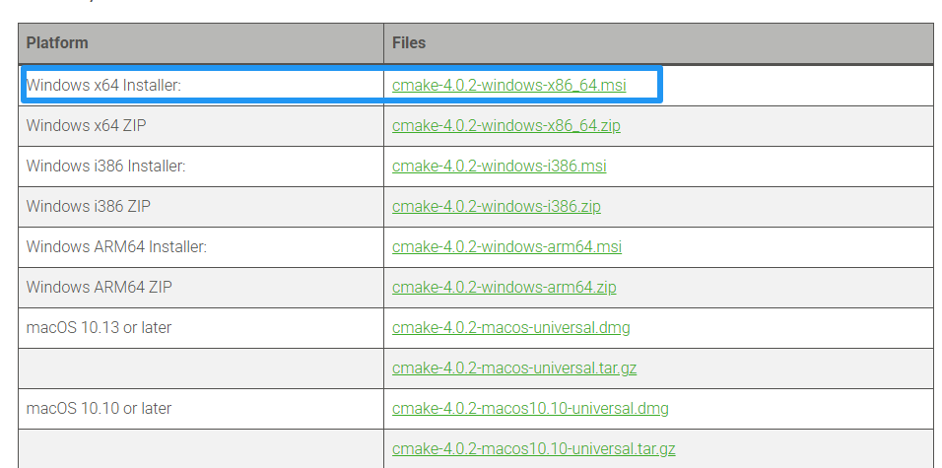Click cmake-4.0.2-windows-i386.msi link
The height and width of the screenshot is (468, 942).
pos(500,166)
